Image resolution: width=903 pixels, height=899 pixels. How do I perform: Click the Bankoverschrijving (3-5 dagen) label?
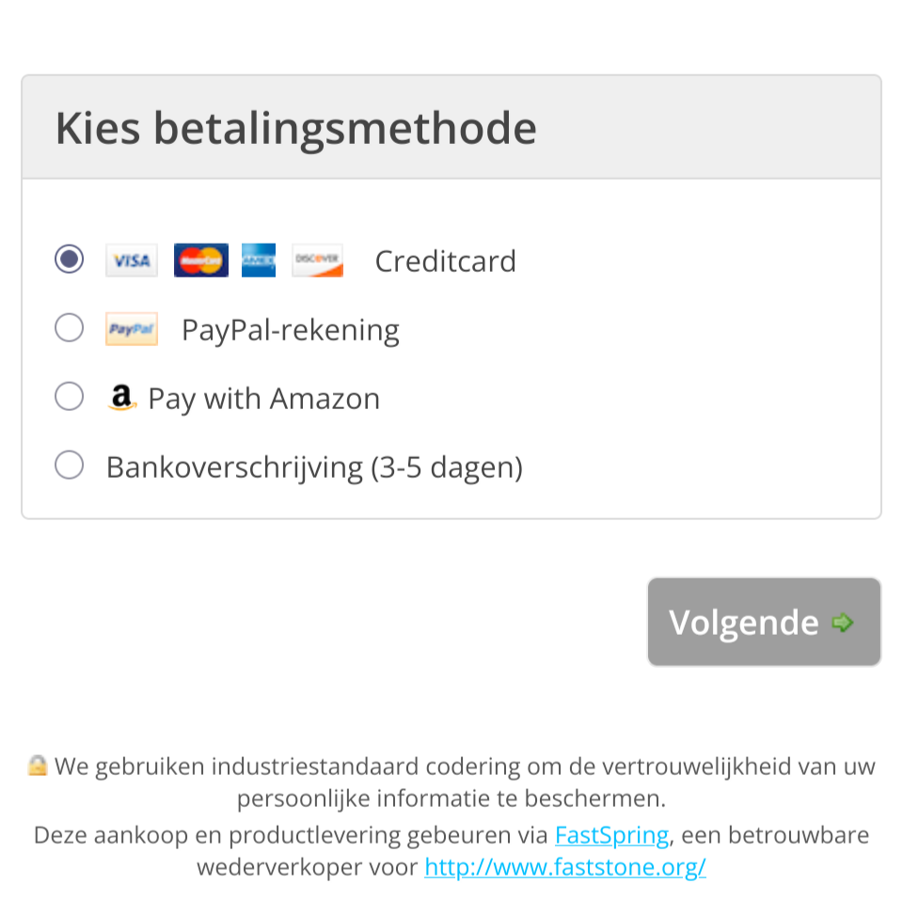pos(314,467)
